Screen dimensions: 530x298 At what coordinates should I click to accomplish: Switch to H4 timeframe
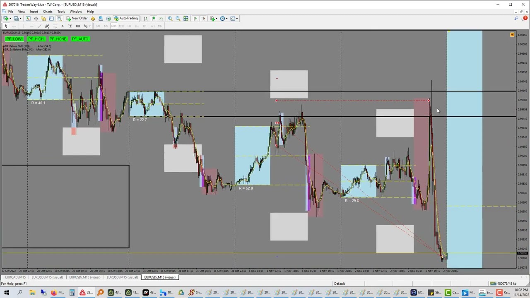(x=137, y=26)
